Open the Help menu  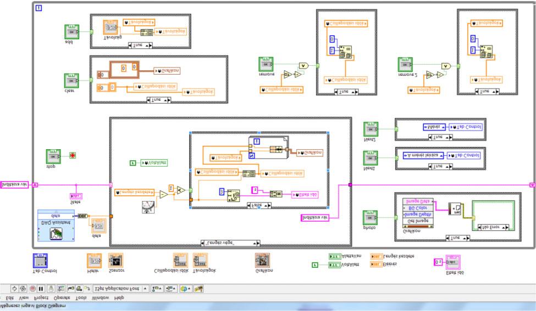click(119, 298)
